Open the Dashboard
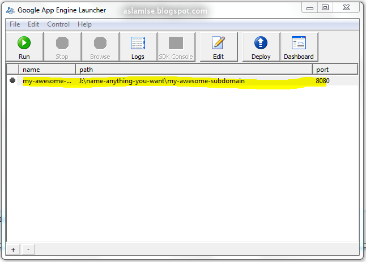This screenshot has height=262, width=366. [x=299, y=47]
